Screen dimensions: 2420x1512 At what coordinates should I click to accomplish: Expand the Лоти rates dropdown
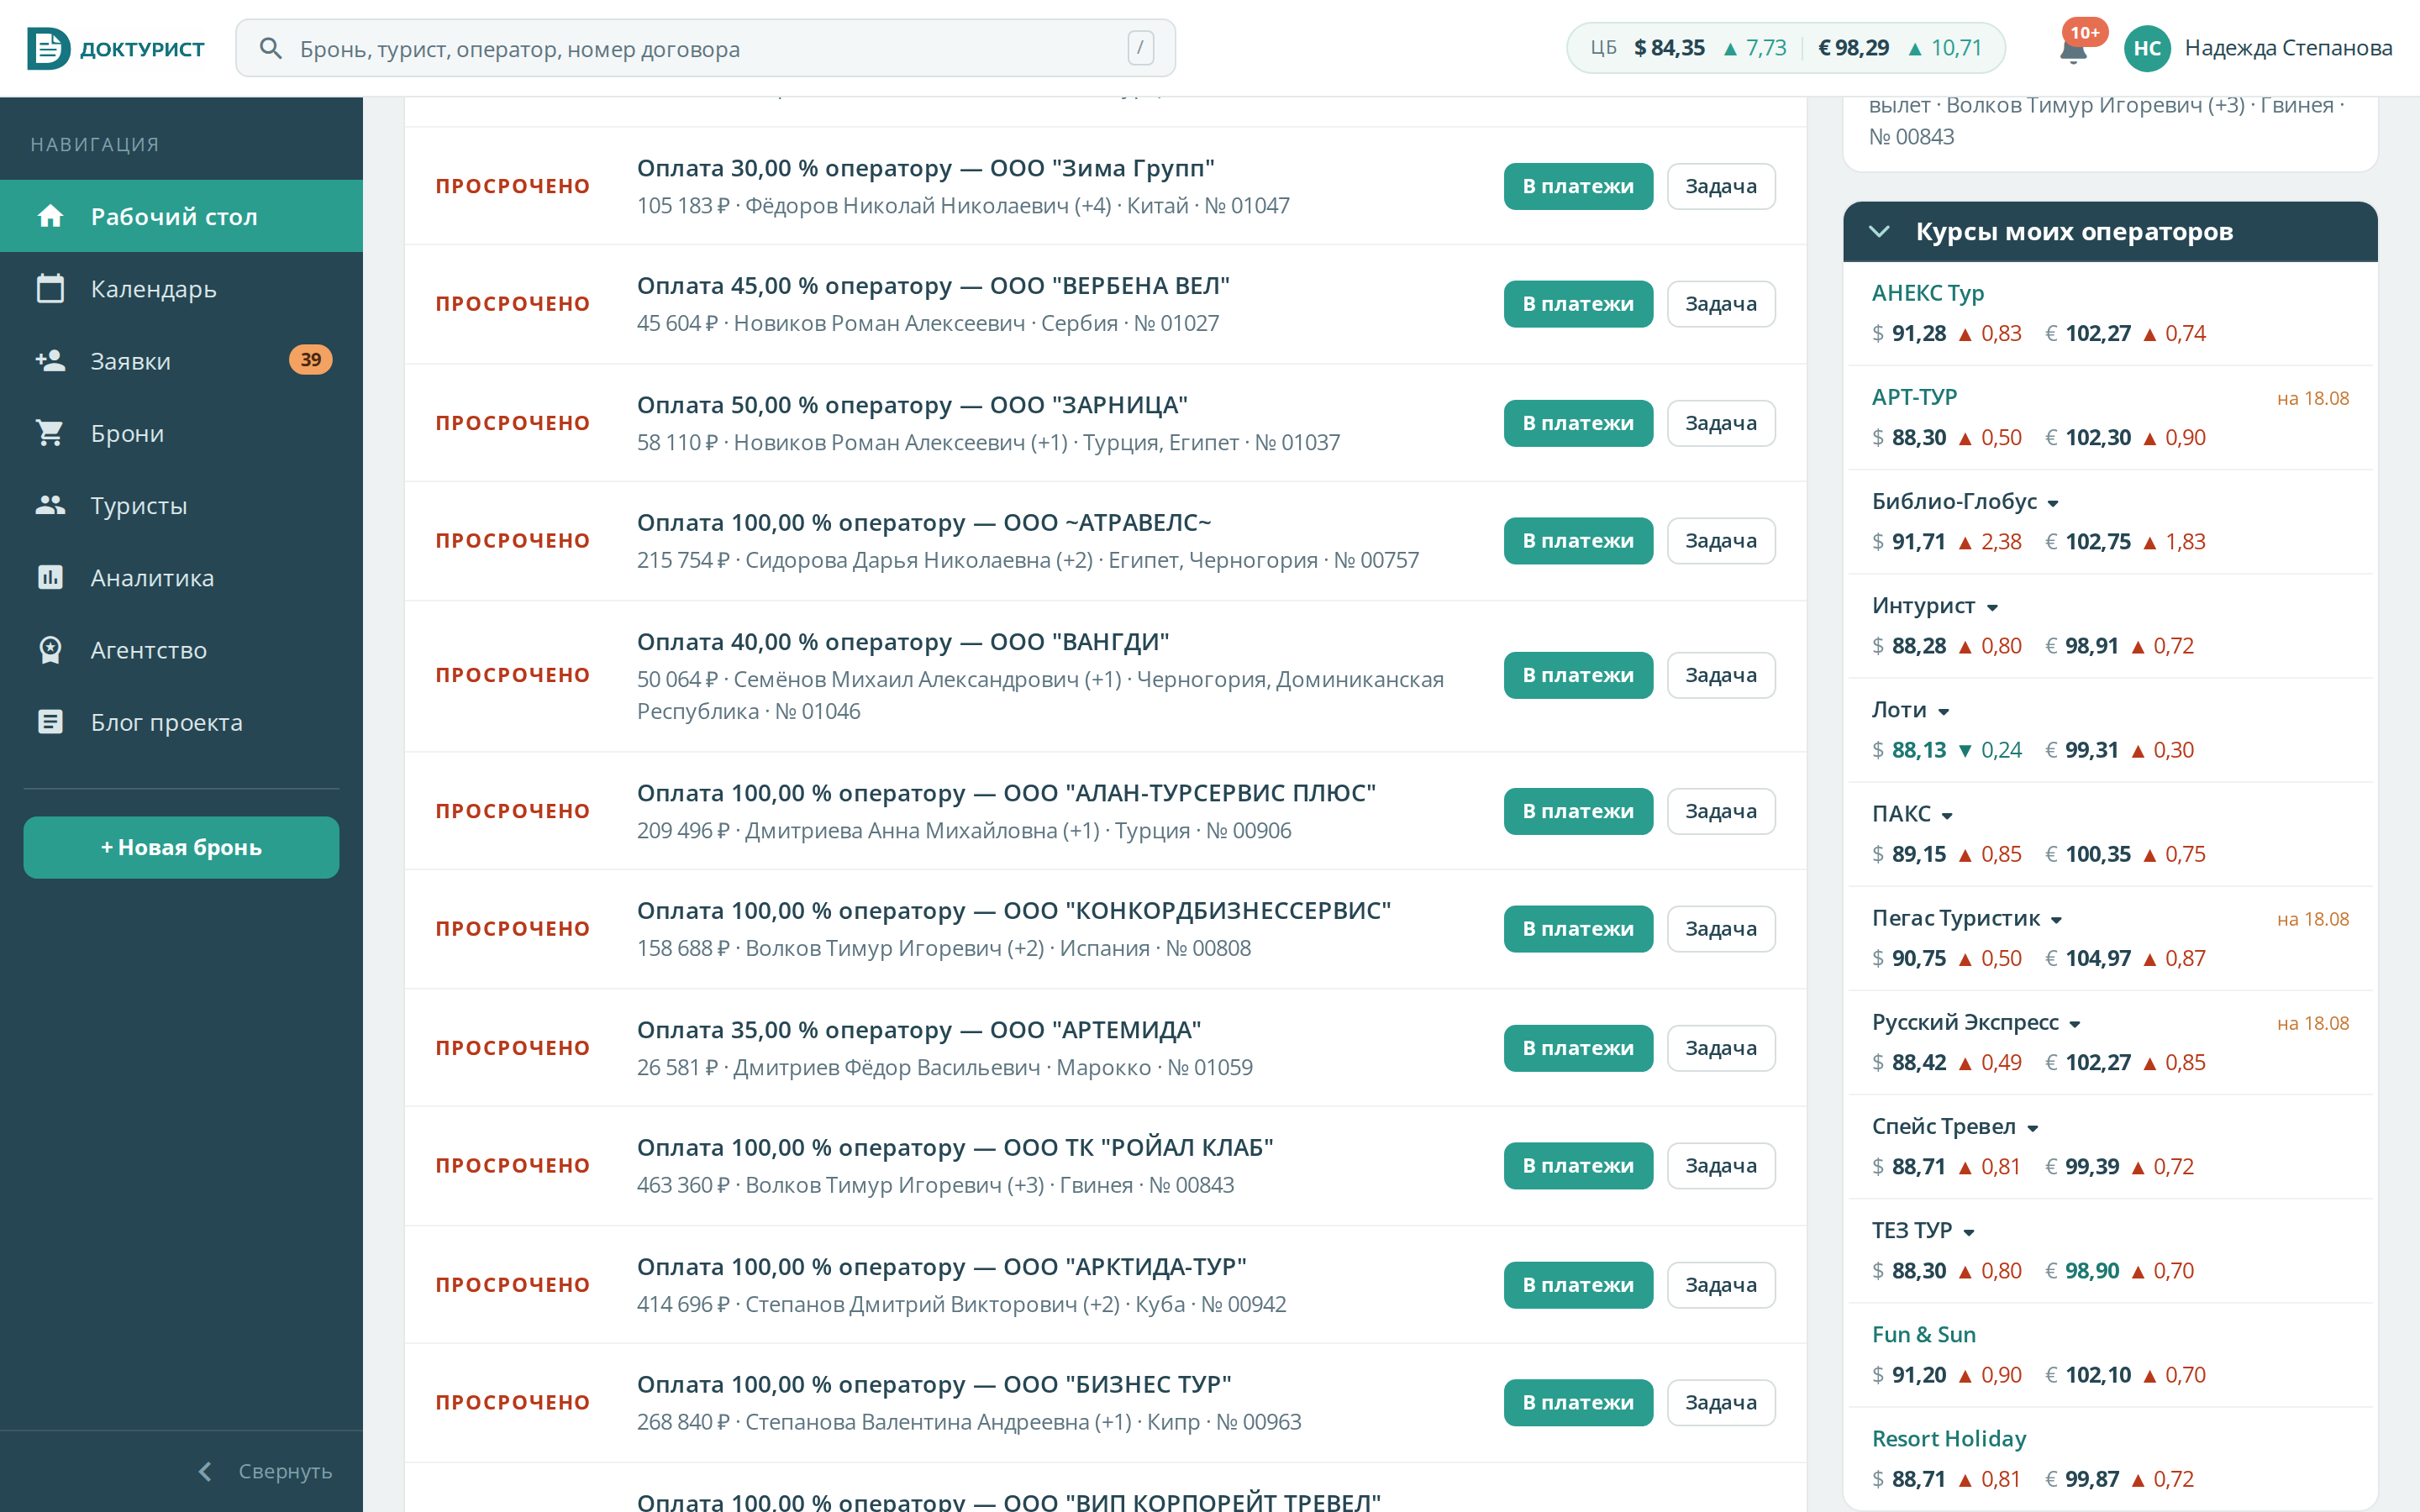click(x=1944, y=711)
